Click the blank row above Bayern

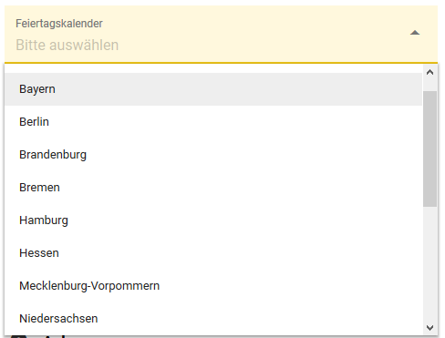(x=213, y=68)
